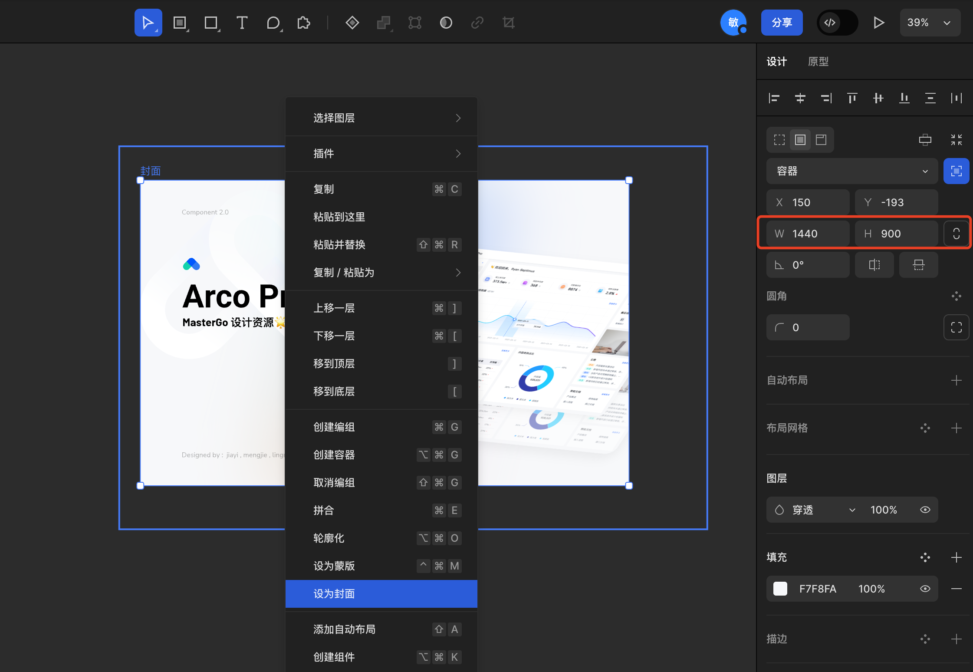
Task: Add a 描边 stroke with plus
Action: [x=957, y=639]
